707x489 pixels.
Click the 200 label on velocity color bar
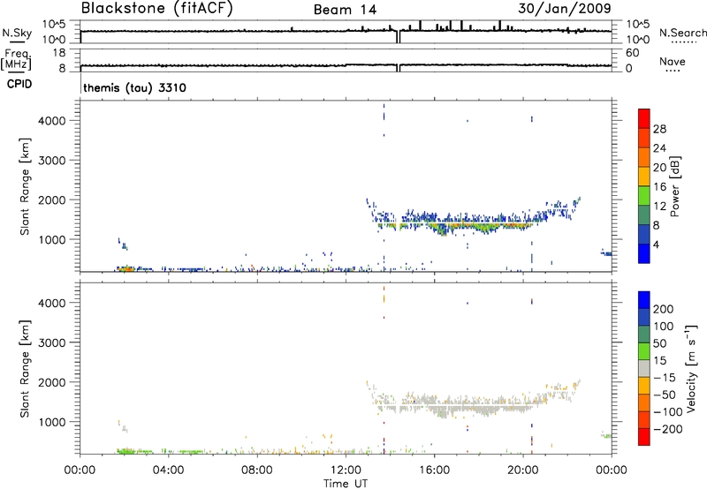664,309
